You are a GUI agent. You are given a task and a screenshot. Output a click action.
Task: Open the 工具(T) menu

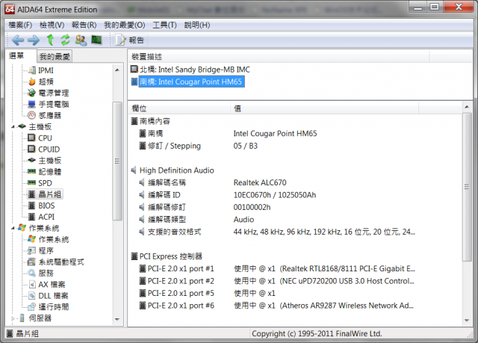click(x=164, y=25)
